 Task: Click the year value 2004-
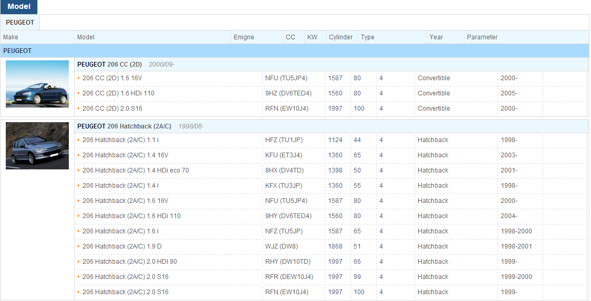509,216
